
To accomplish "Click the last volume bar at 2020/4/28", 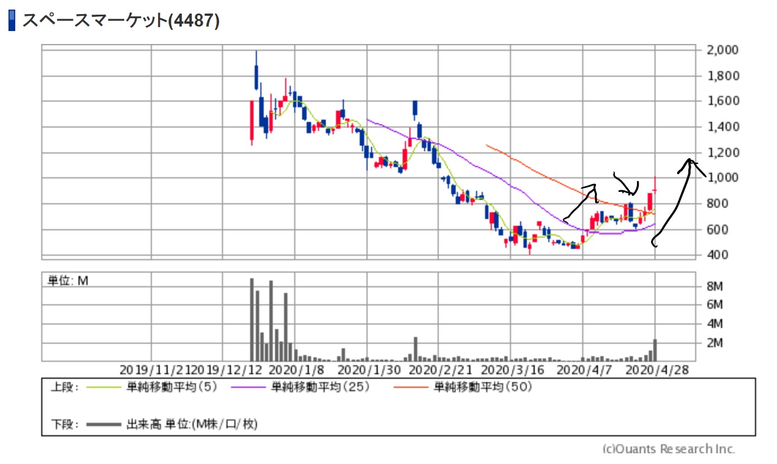I will click(655, 350).
